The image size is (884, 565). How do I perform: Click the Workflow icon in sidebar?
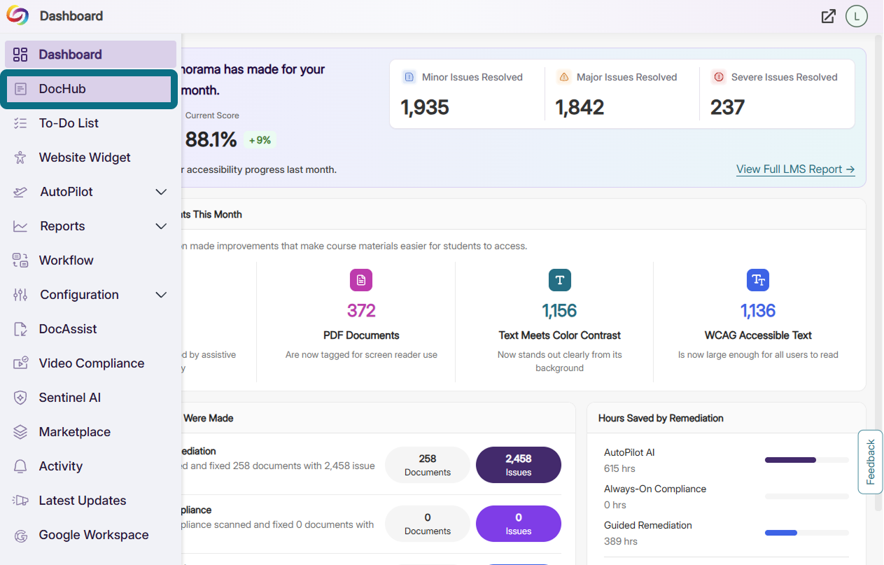click(x=20, y=260)
